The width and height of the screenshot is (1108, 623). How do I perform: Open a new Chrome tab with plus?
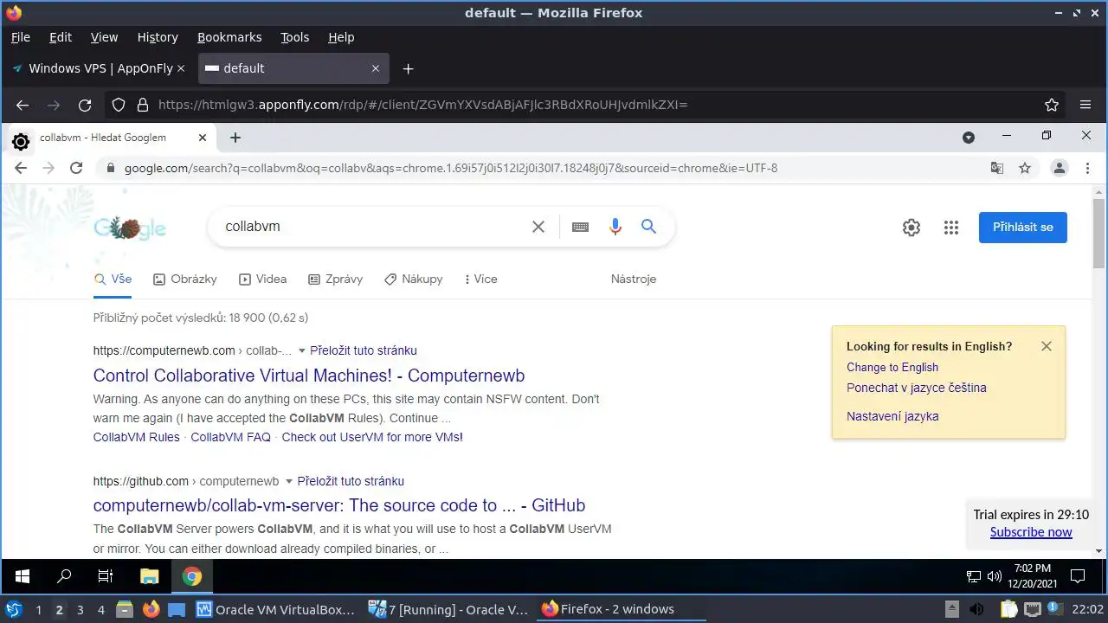click(x=235, y=138)
